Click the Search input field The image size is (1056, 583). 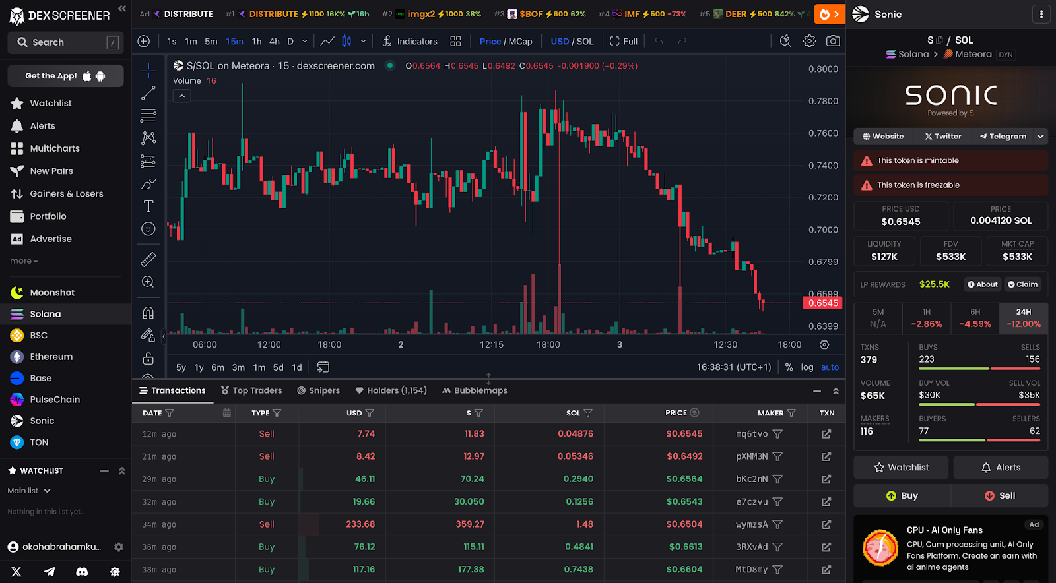point(65,42)
